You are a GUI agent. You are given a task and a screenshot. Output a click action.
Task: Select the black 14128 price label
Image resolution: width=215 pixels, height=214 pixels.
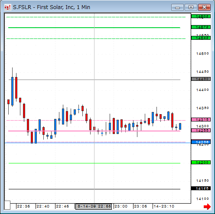201,188
